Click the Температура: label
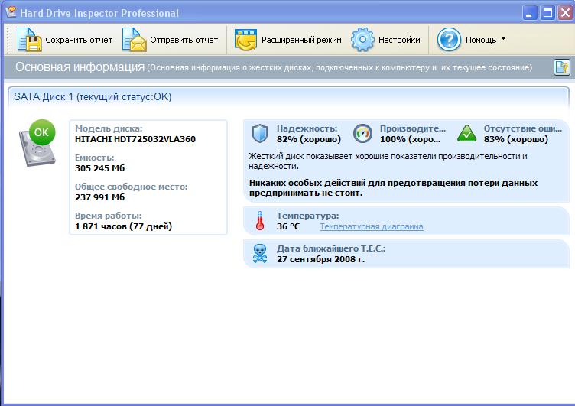 (x=307, y=216)
